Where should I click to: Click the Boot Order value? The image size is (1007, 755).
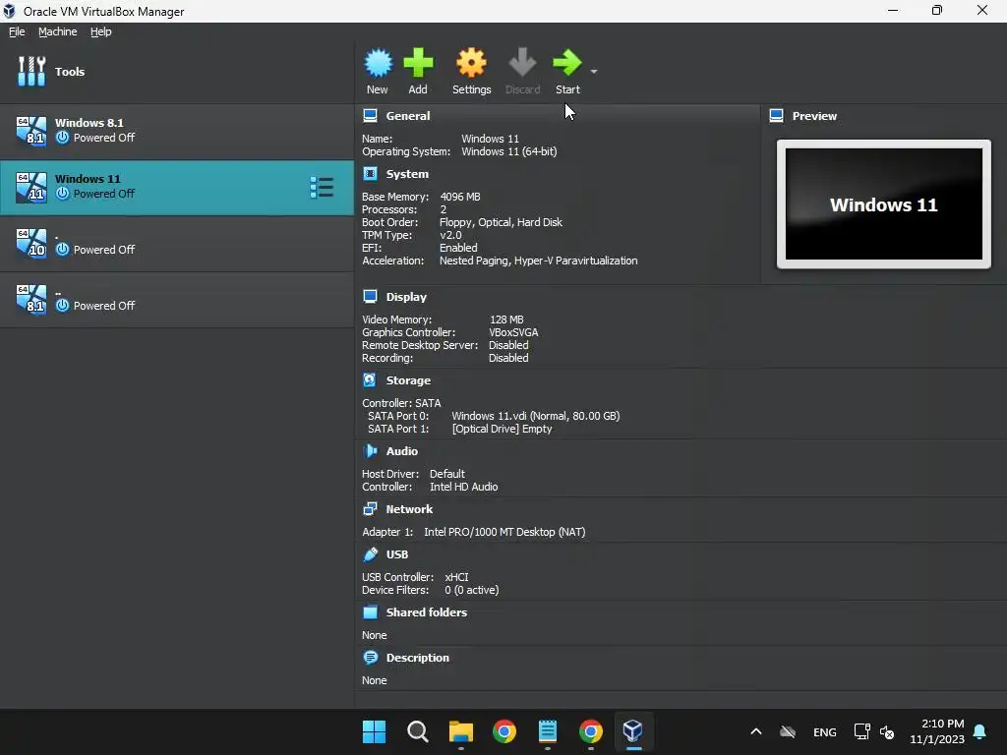coord(501,222)
